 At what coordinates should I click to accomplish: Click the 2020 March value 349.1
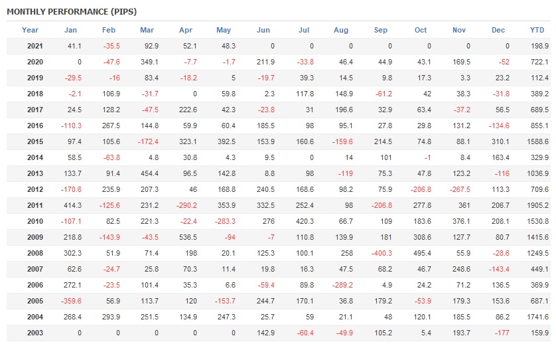tap(147, 62)
